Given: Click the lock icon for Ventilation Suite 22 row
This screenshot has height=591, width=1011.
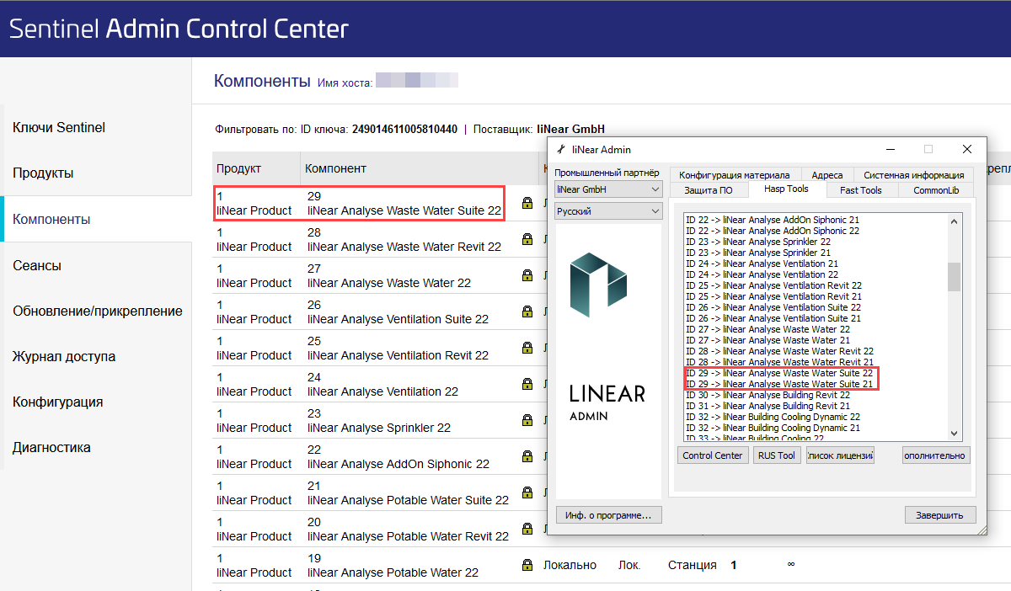Looking at the screenshot, I should [527, 311].
